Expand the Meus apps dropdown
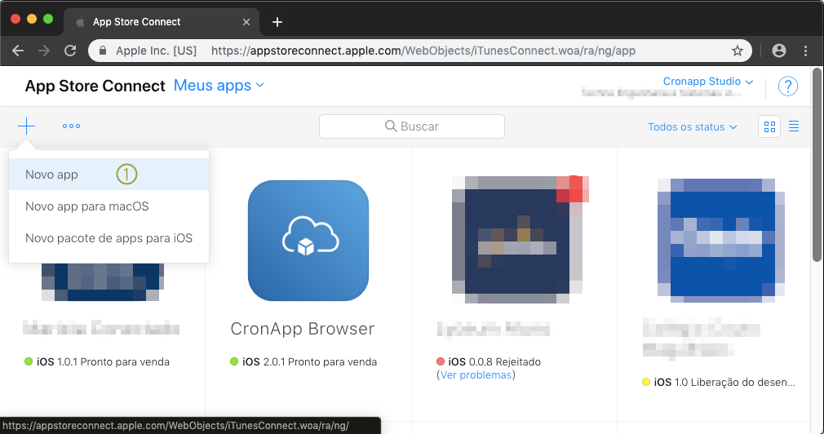 (219, 85)
